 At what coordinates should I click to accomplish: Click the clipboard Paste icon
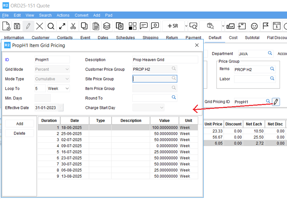point(96,26)
